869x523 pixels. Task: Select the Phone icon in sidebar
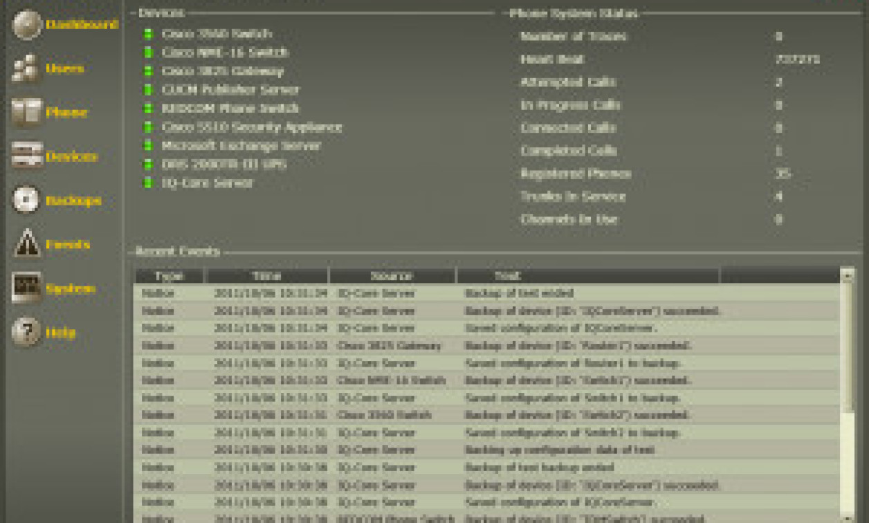click(27, 113)
